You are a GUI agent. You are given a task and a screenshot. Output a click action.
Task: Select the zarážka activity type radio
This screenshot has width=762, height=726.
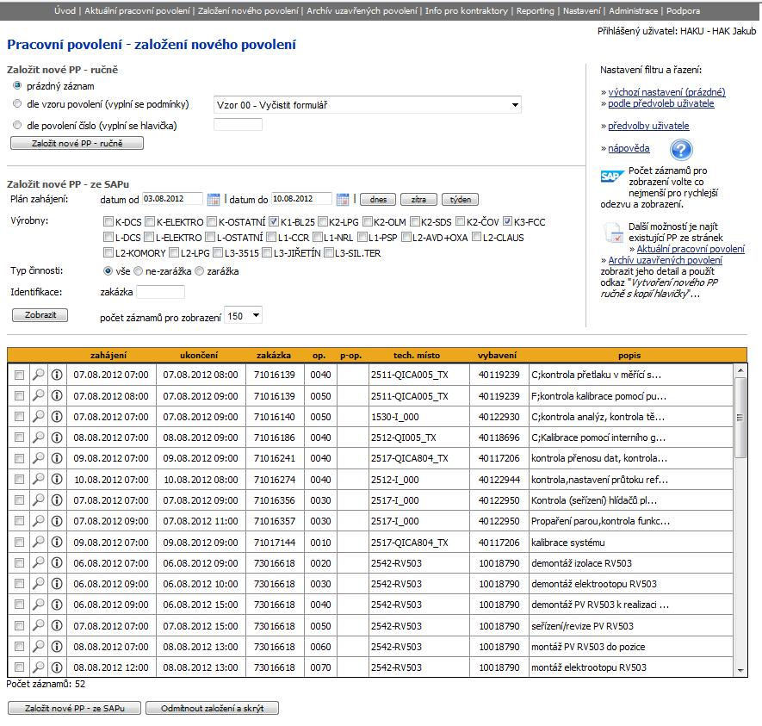(199, 271)
